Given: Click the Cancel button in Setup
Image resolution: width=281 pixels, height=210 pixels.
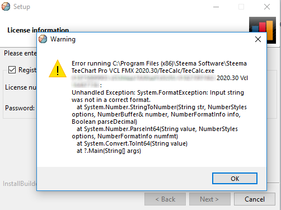Looking at the screenshot, I should (x=255, y=199).
